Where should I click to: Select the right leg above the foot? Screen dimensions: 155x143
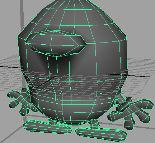pyautogui.click(x=94, y=124)
